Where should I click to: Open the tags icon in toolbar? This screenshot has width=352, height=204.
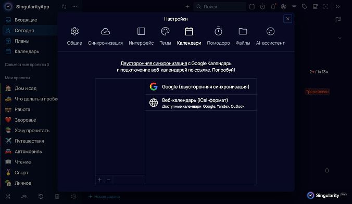[305, 7]
